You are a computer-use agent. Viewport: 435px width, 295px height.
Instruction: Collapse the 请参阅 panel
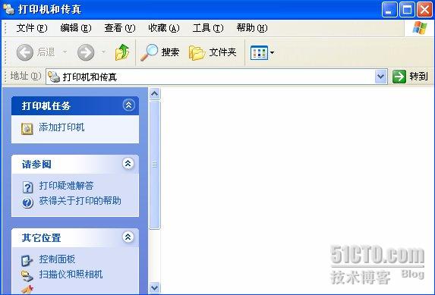click(x=128, y=164)
